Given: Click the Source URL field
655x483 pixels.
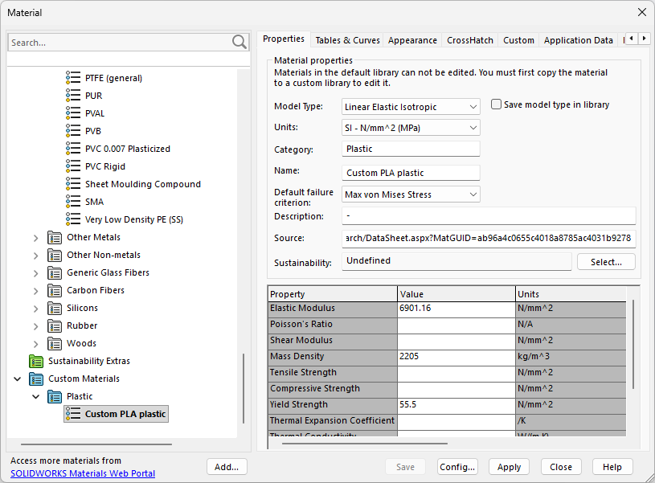Looking at the screenshot, I should pyautogui.click(x=489, y=238).
